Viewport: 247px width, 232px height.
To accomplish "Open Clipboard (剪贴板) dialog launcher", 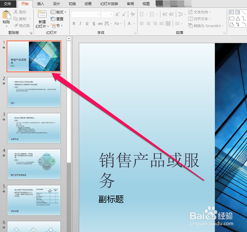I will click(x=31, y=33).
